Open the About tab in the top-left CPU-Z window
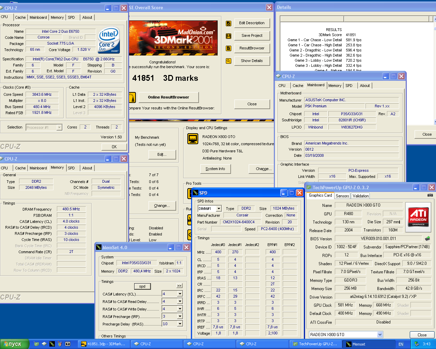The height and width of the screenshot is (349, 436). click(87, 17)
